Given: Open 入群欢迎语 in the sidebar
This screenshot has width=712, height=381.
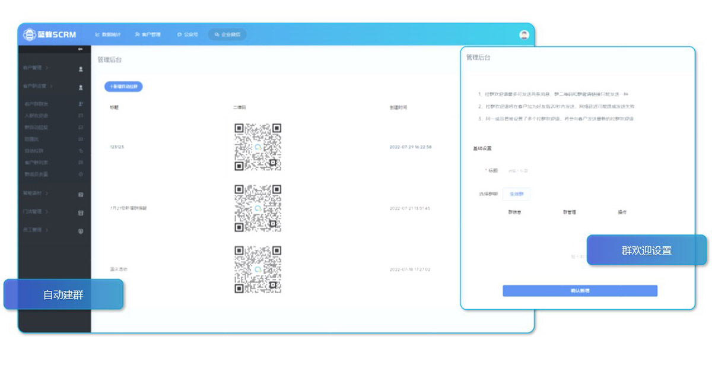Looking at the screenshot, I should pyautogui.click(x=37, y=116).
